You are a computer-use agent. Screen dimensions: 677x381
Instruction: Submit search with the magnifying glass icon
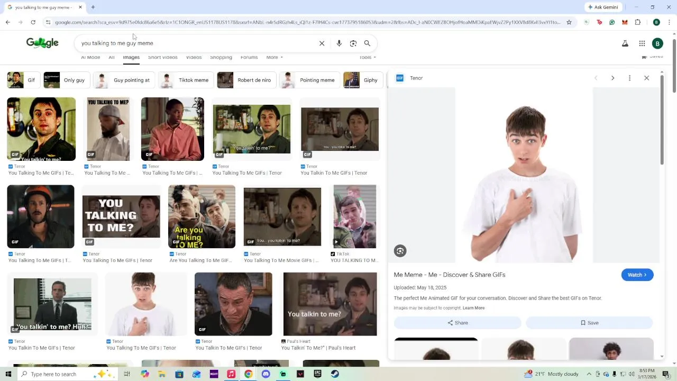pyautogui.click(x=367, y=43)
